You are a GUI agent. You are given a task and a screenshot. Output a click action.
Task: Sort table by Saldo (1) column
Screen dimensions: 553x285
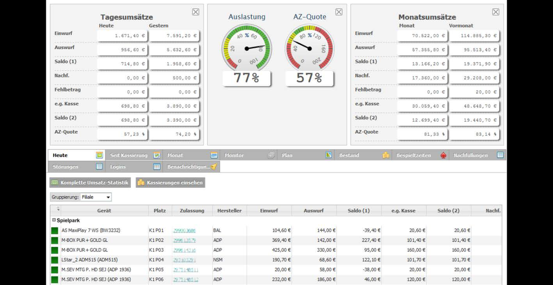pos(359,211)
